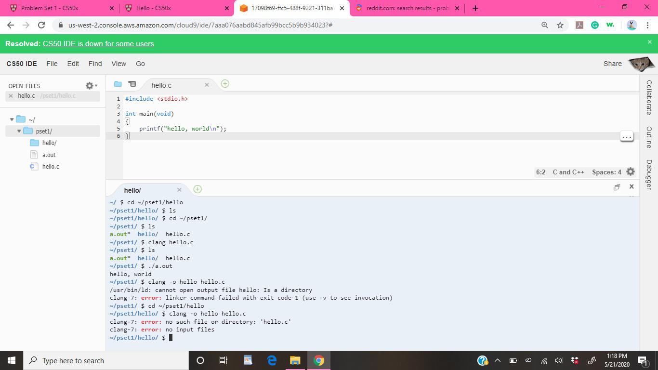Select the hello/ folder in file tree
The height and width of the screenshot is (370, 658).
[x=49, y=143]
